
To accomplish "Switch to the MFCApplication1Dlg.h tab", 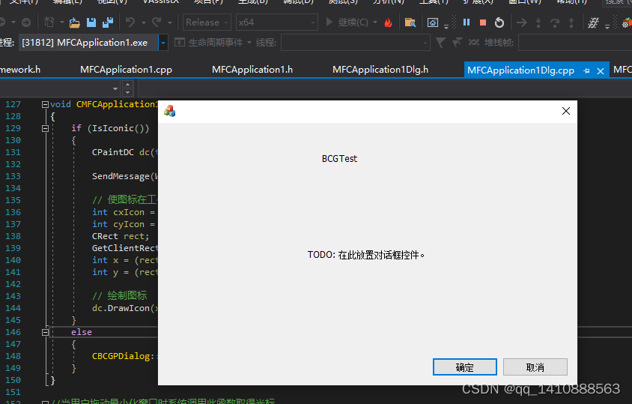I will click(x=380, y=70).
